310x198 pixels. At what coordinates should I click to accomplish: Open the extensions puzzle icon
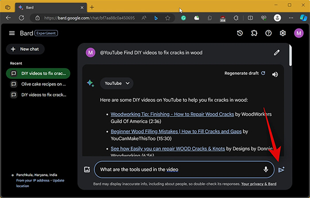click(x=254, y=33)
